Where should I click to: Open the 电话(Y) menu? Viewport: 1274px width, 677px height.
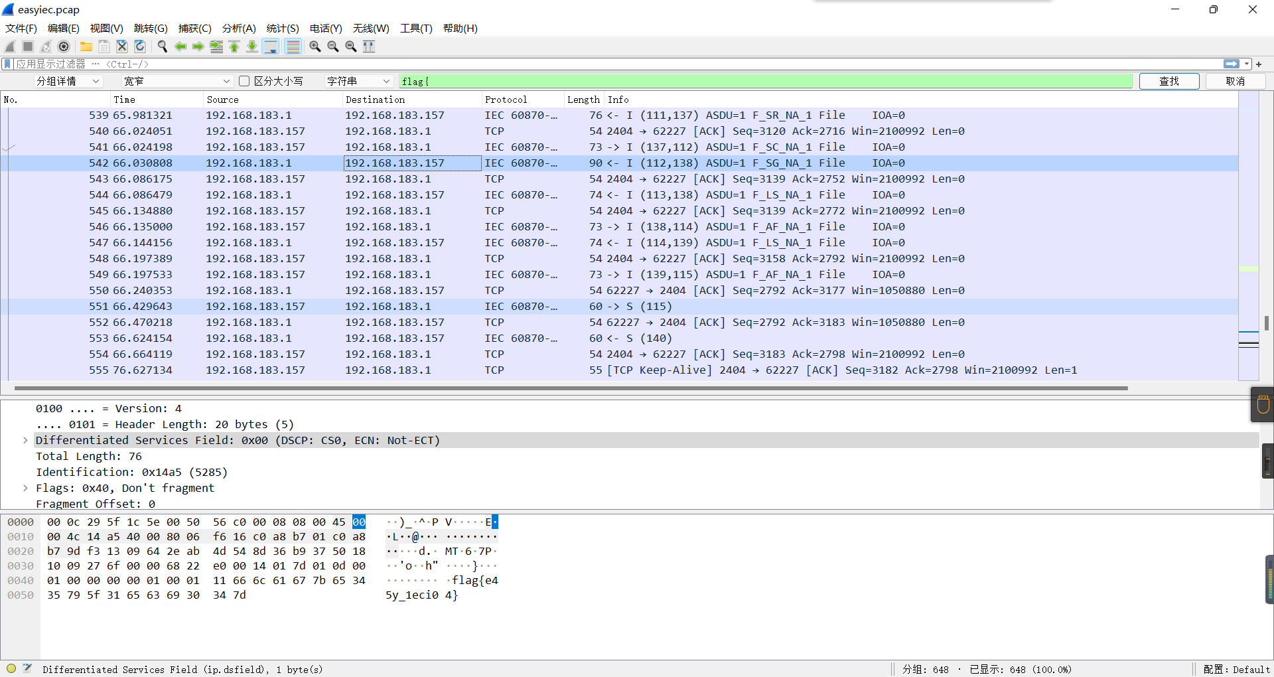point(326,28)
